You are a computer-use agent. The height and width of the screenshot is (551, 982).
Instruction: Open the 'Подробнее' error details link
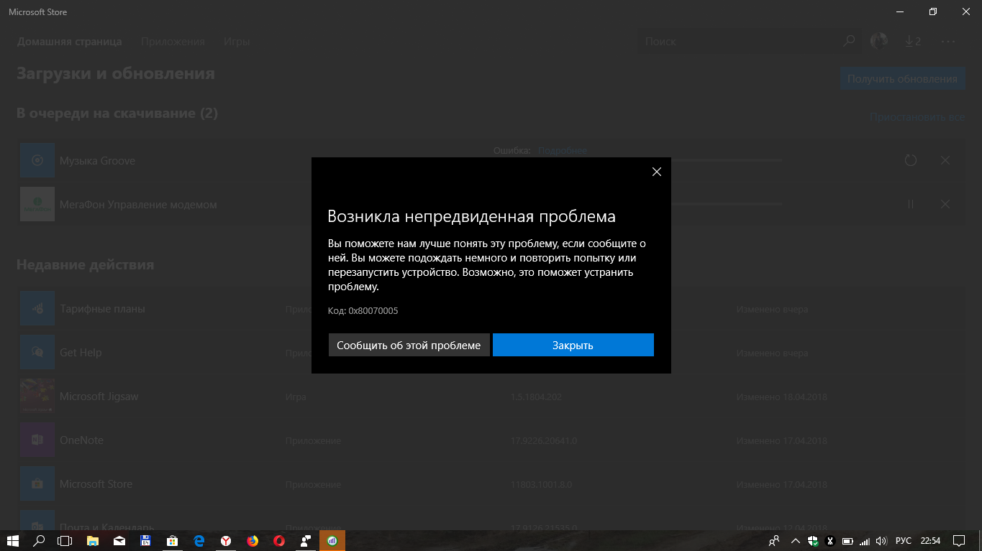(562, 151)
